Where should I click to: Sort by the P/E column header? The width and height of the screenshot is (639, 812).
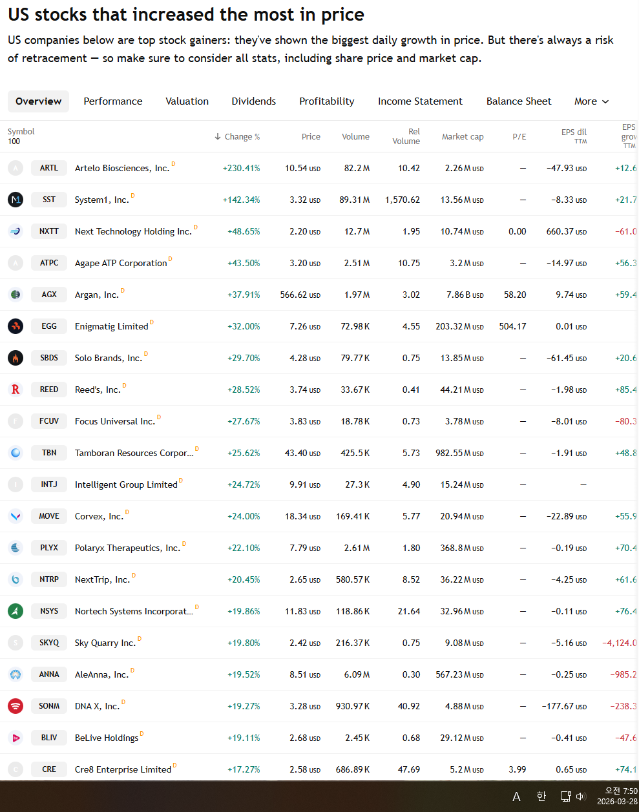[519, 136]
